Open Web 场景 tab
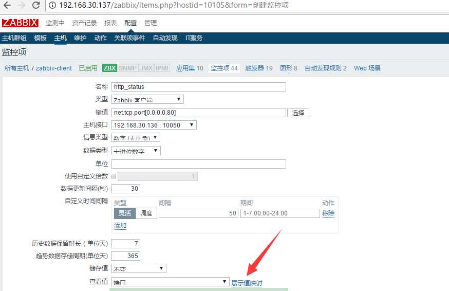This screenshot has height=291, width=449. pyautogui.click(x=367, y=68)
